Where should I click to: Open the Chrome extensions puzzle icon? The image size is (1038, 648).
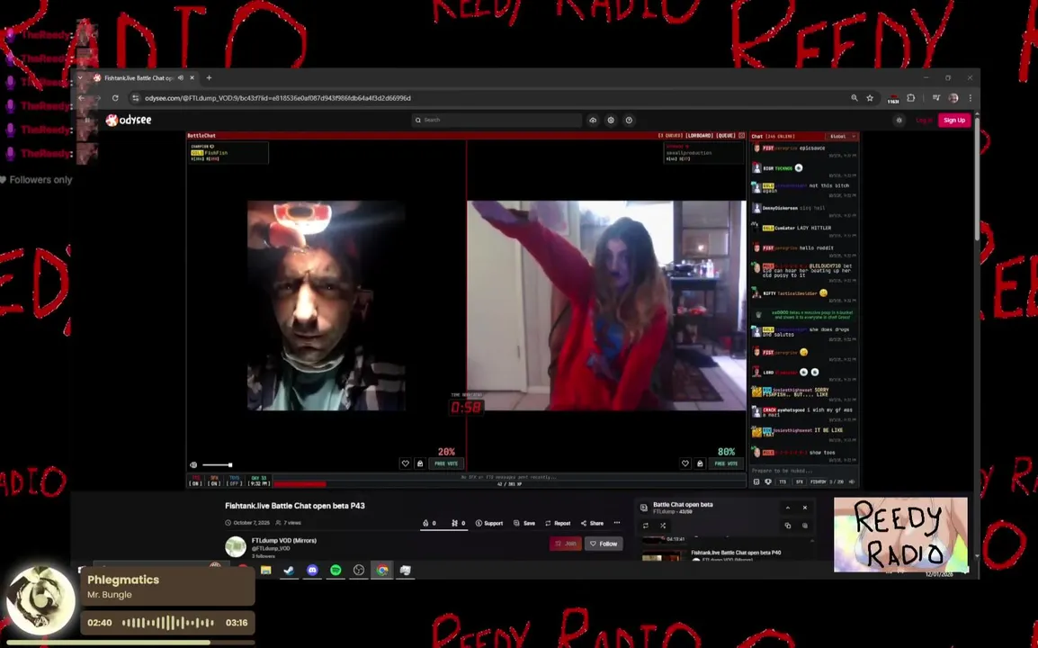(911, 98)
